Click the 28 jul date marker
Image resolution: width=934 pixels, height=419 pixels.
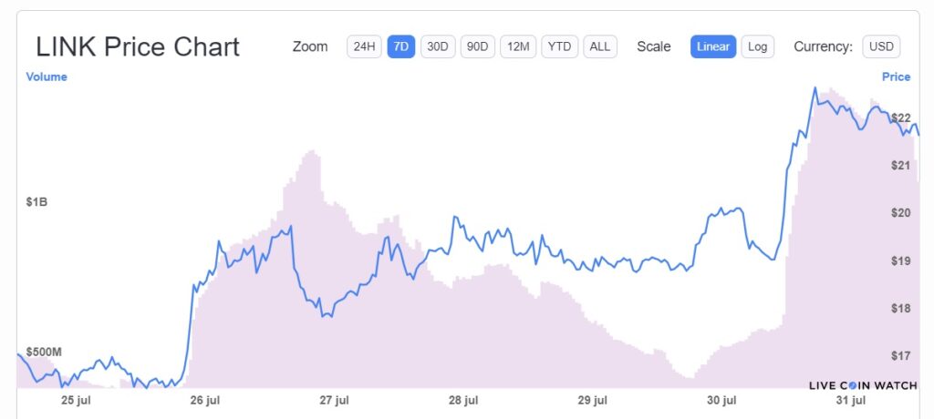(462, 401)
